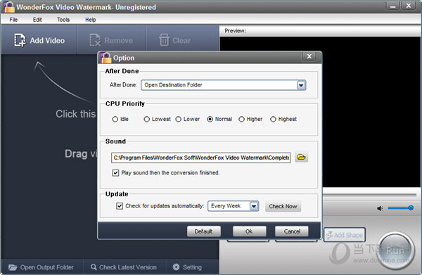
Task: Toggle Play sound when conversion finished
Action: 115,173
